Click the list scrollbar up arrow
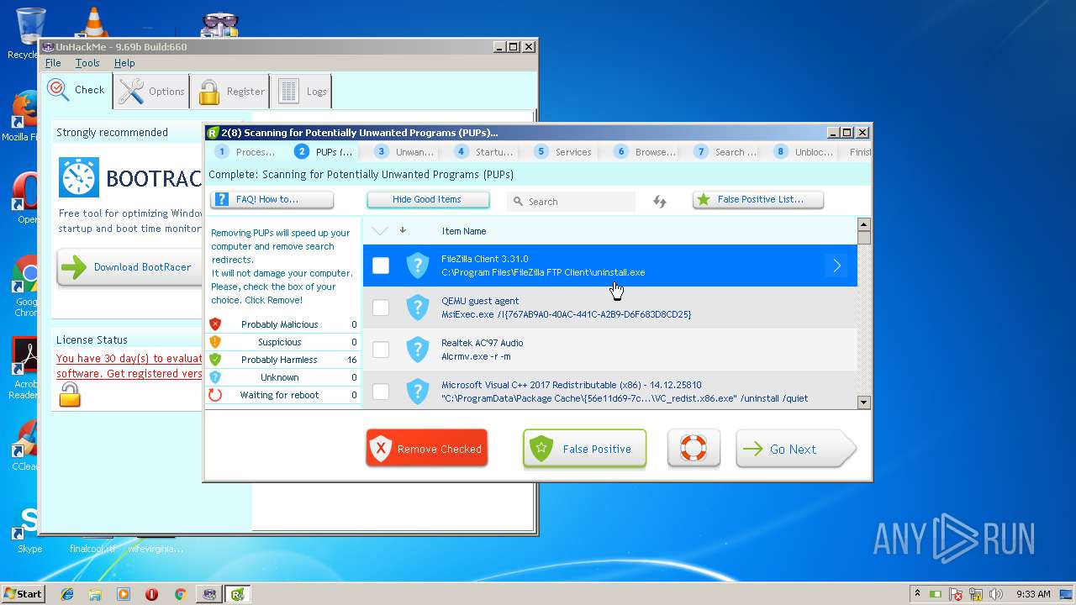Screen dimensions: 1076x605 coord(863,224)
